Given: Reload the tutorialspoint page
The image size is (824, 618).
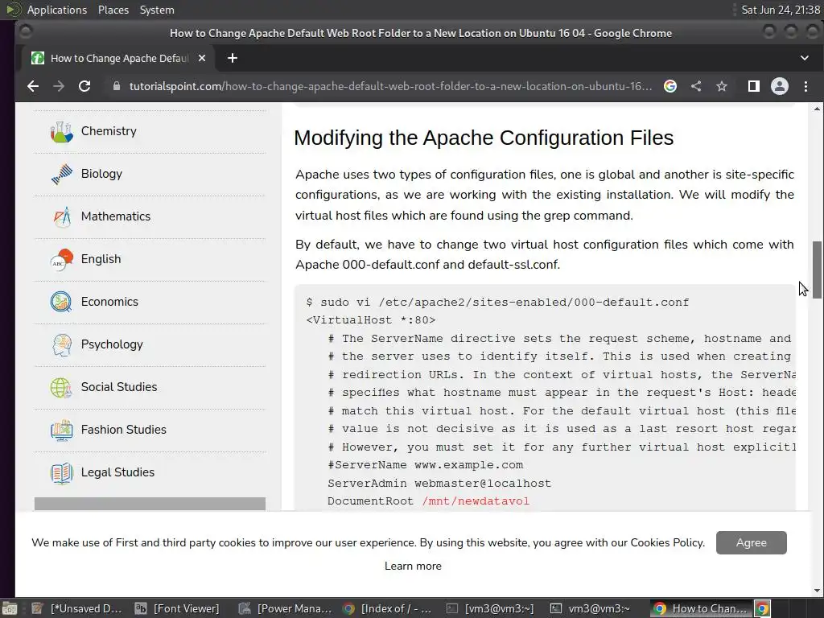Looking at the screenshot, I should (84, 86).
